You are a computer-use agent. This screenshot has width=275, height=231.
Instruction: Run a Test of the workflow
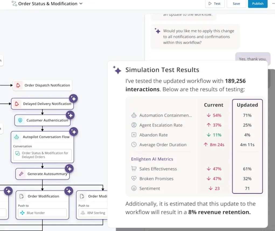(215, 4)
